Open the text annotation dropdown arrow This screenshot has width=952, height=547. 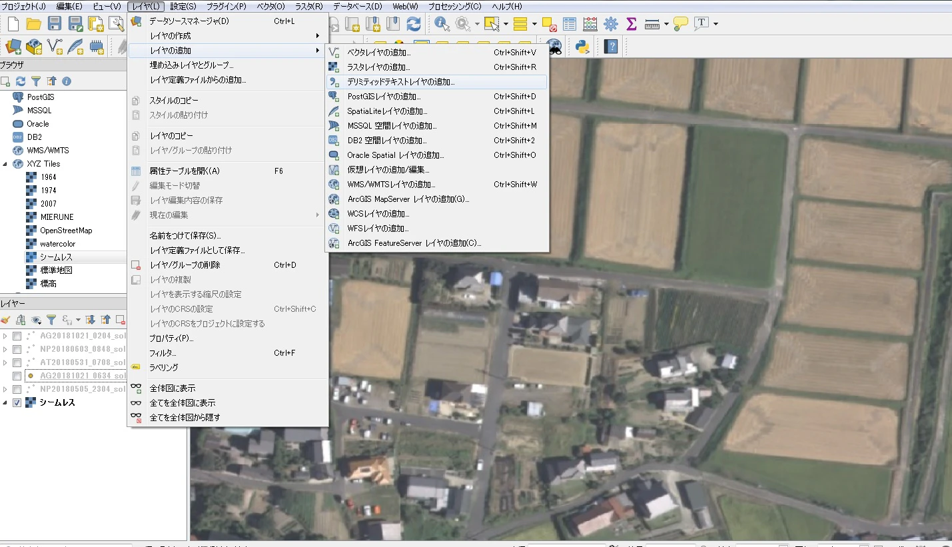(715, 24)
